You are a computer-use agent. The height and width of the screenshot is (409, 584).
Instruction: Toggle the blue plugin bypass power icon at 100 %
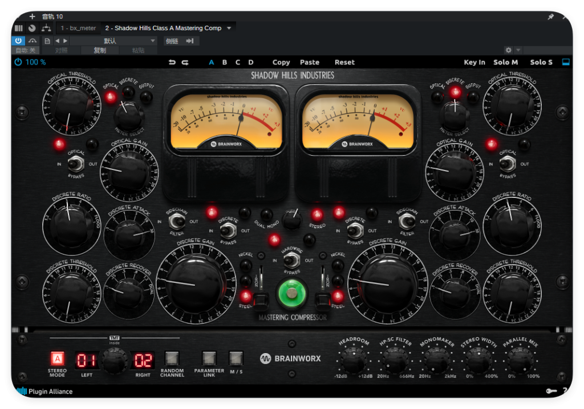pyautogui.click(x=18, y=62)
